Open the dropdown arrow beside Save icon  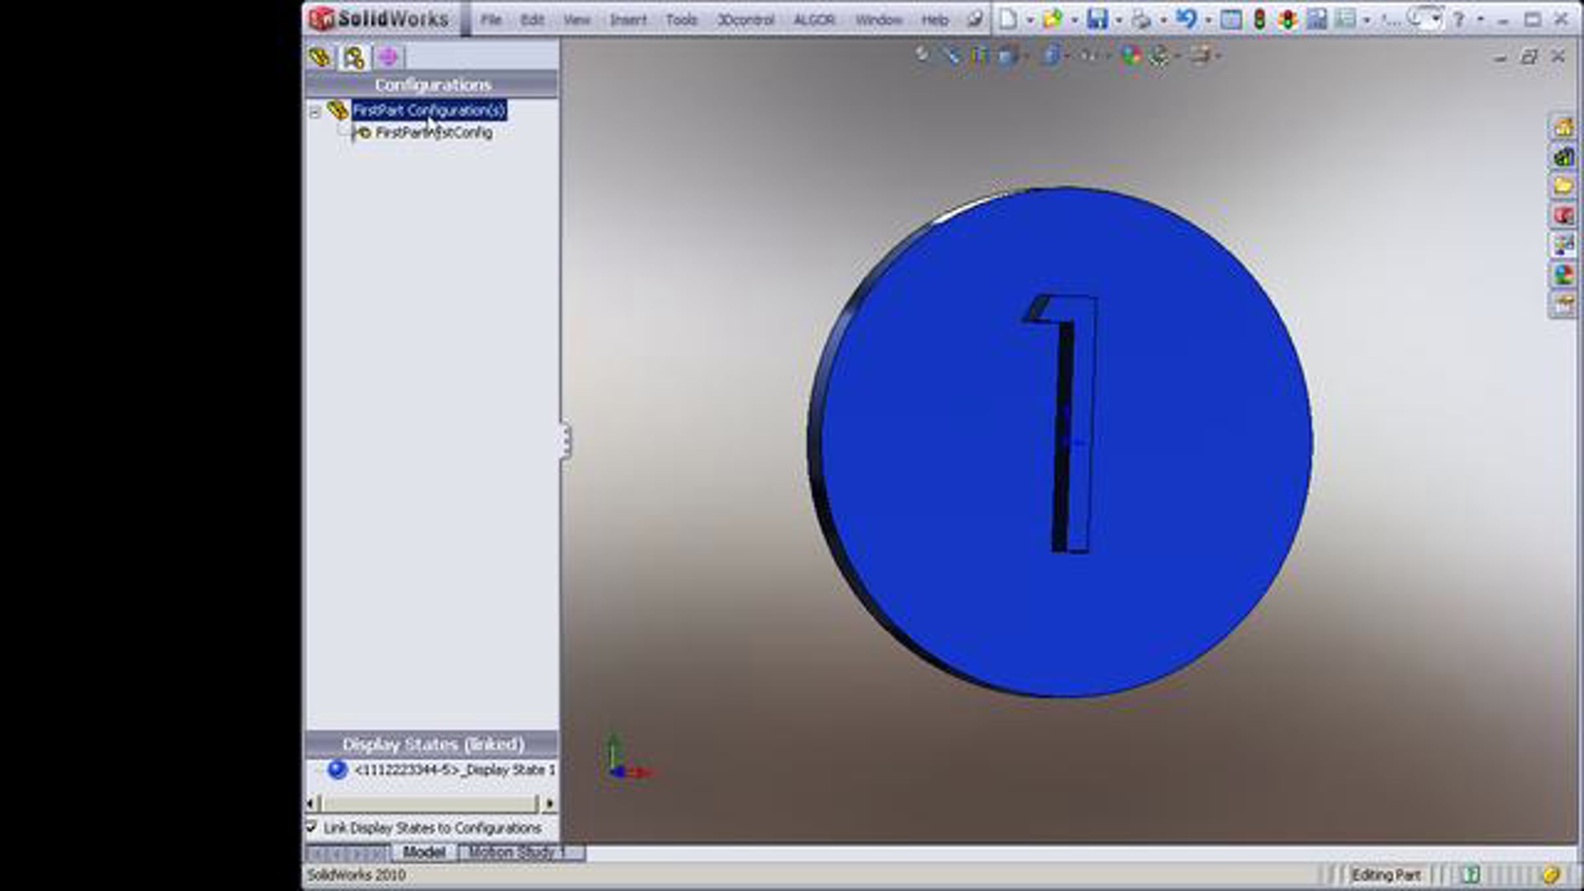(x=1119, y=20)
